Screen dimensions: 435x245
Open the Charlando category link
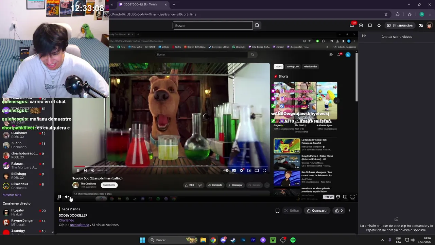pyautogui.click(x=66, y=220)
